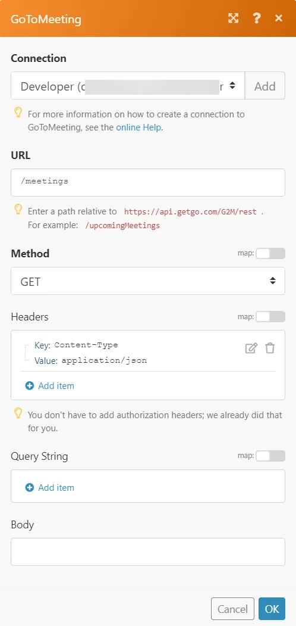Screen dimensions: 296x626
Task: Click the plus icon in Query String section
Action: point(30,488)
